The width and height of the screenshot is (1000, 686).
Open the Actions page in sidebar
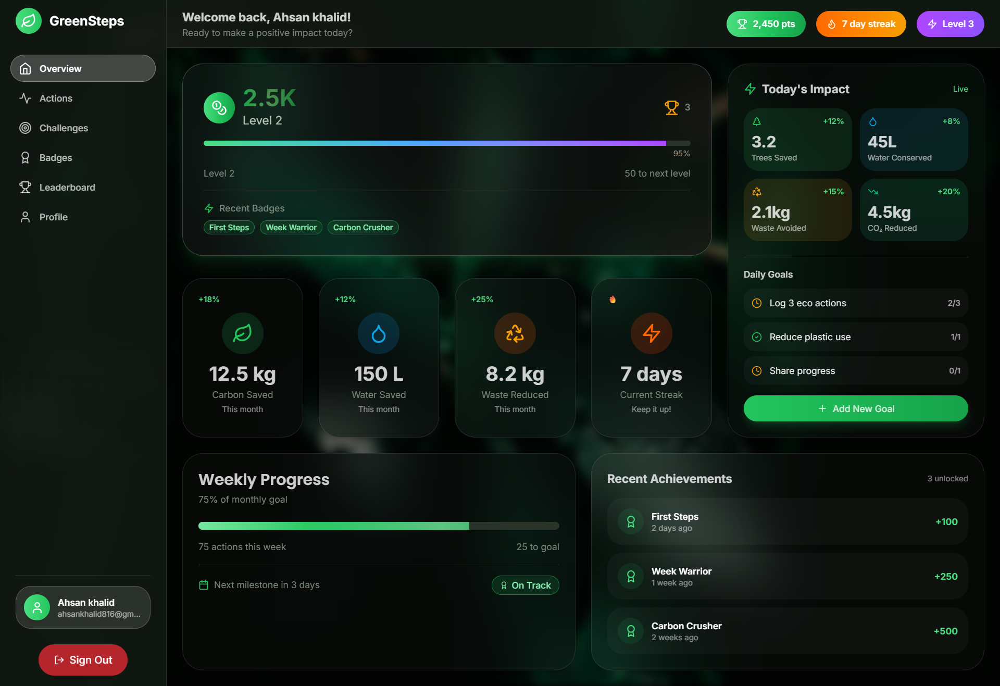point(56,98)
